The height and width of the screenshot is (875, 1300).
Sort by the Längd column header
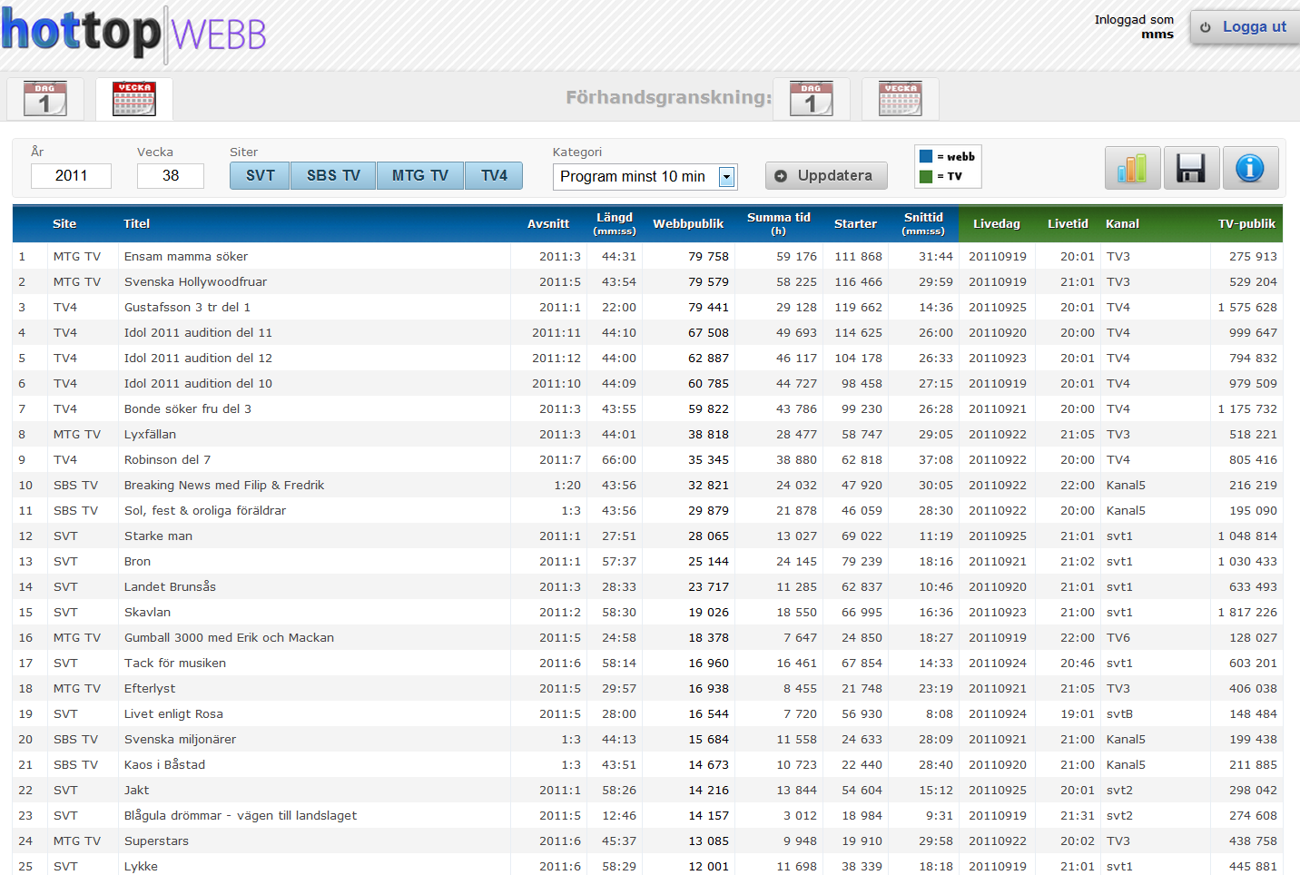pyautogui.click(x=615, y=223)
